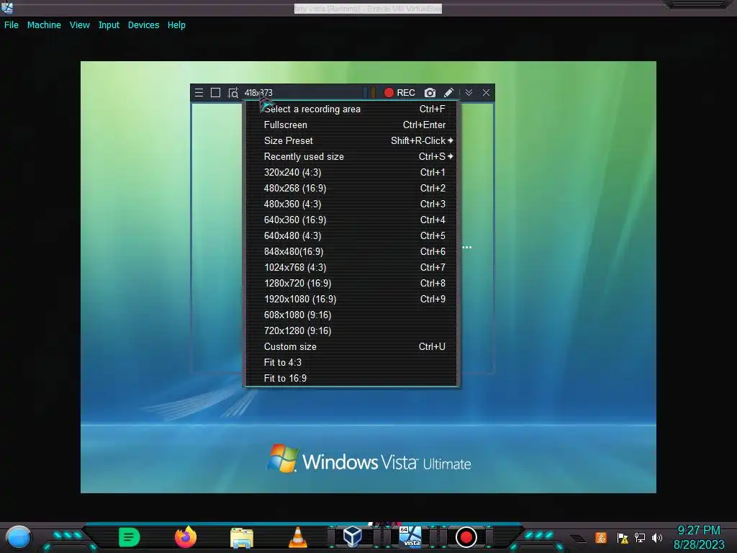This screenshot has height=553, width=737.
Task: Pick the 640x360 (16:9) size
Action: click(351, 220)
